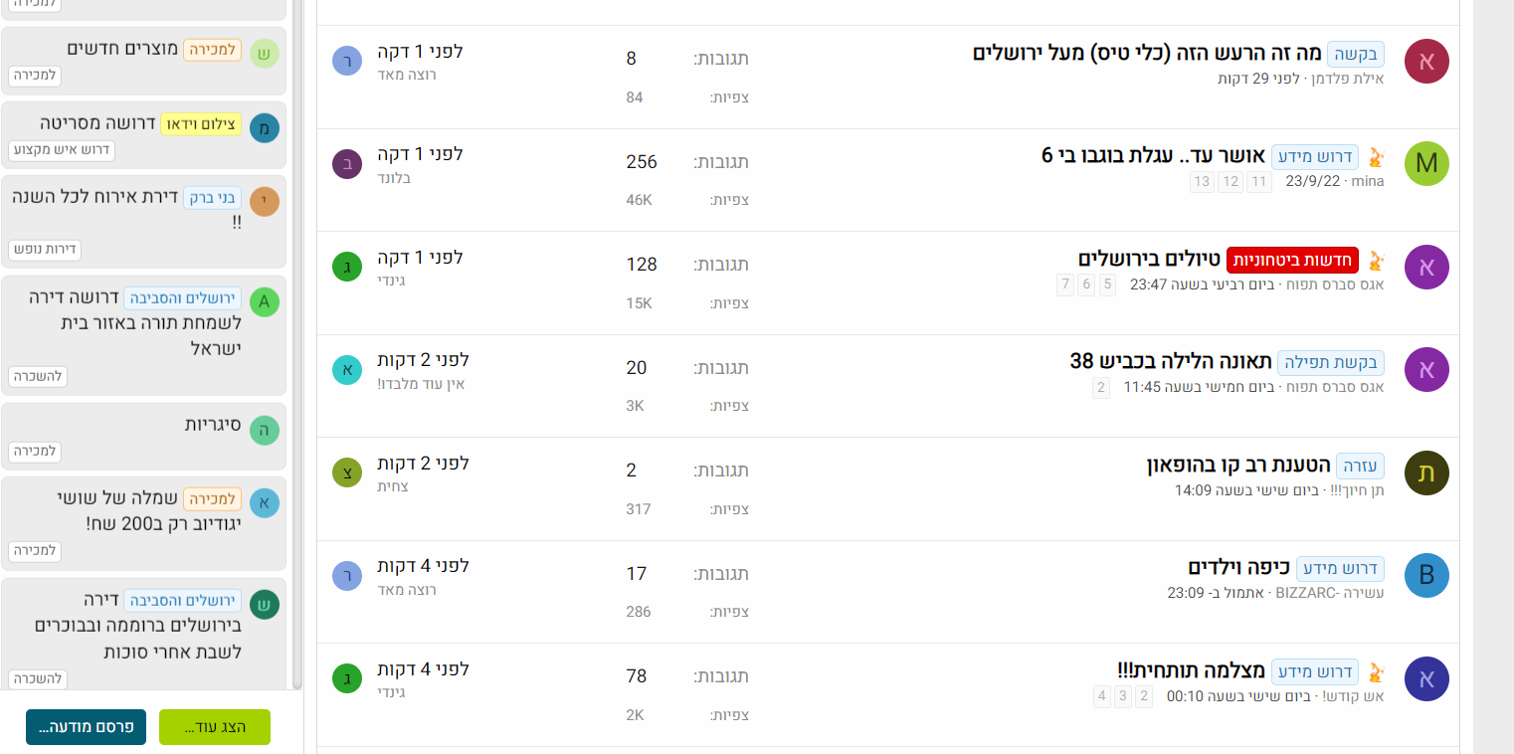Click the red avatar of אילת פלדמן
The width and height of the screenshot is (1514, 754).
click(x=1426, y=61)
